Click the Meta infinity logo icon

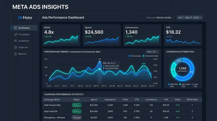click(20, 18)
